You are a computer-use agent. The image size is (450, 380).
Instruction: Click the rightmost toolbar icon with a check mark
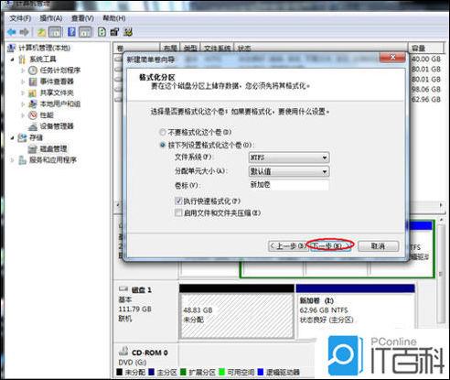point(128,32)
